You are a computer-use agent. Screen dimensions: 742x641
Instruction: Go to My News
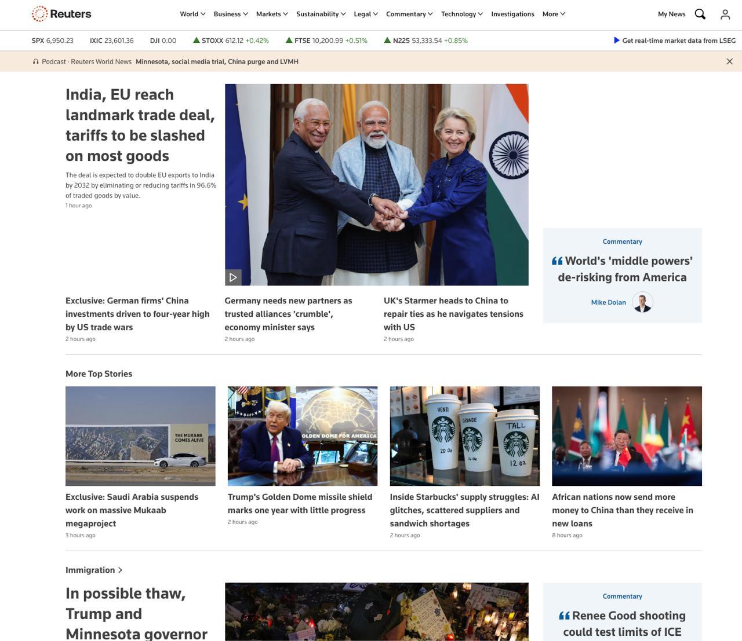tap(671, 14)
